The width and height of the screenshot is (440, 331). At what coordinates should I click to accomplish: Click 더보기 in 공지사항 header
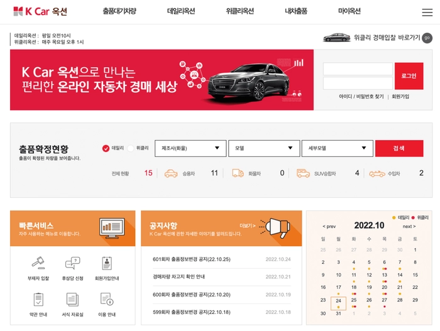[248, 226]
